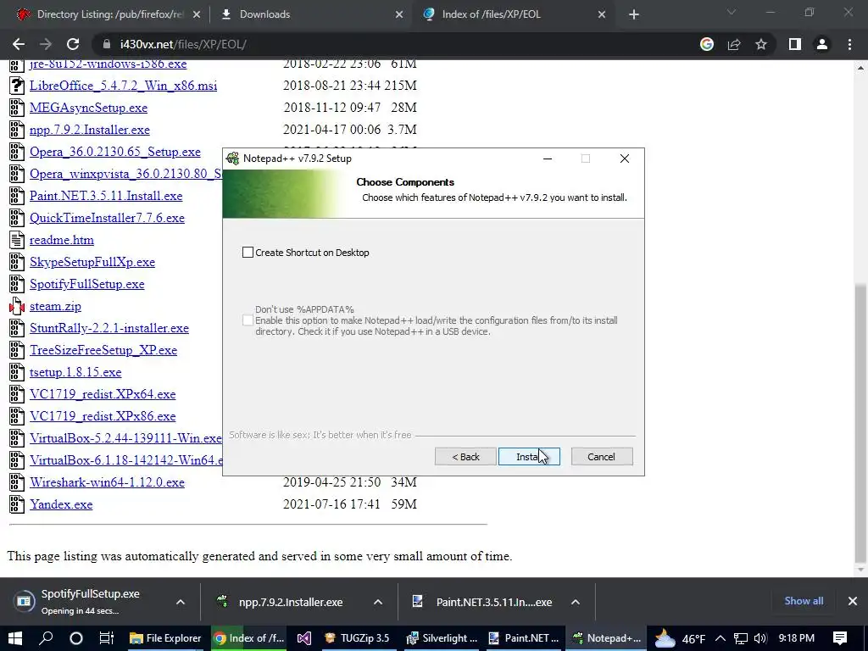Open Visual Studio from taskbar
Viewport: 868px width, 651px height.
(x=304, y=638)
